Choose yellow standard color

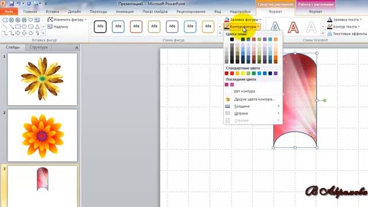(x=243, y=74)
